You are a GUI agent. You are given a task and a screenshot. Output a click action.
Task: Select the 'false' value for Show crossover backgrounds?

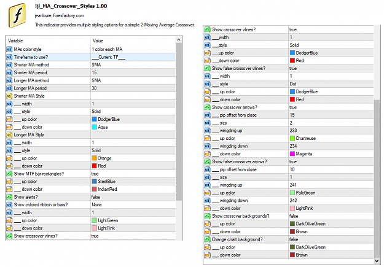tap(294, 216)
